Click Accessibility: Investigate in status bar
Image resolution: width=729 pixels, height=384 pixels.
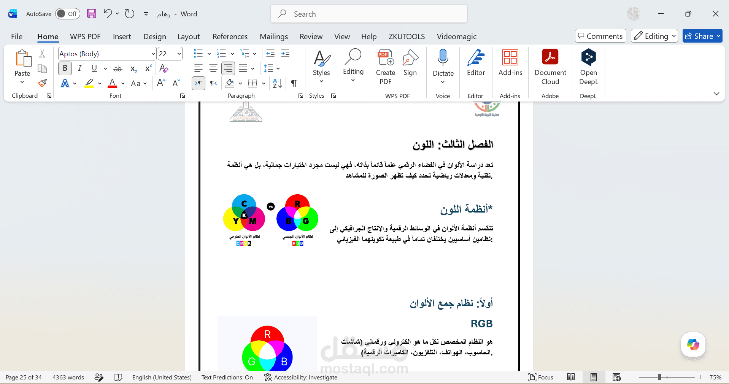(301, 377)
